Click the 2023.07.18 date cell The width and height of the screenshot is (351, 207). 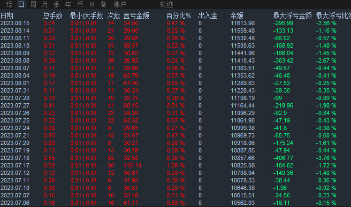(x=15, y=158)
